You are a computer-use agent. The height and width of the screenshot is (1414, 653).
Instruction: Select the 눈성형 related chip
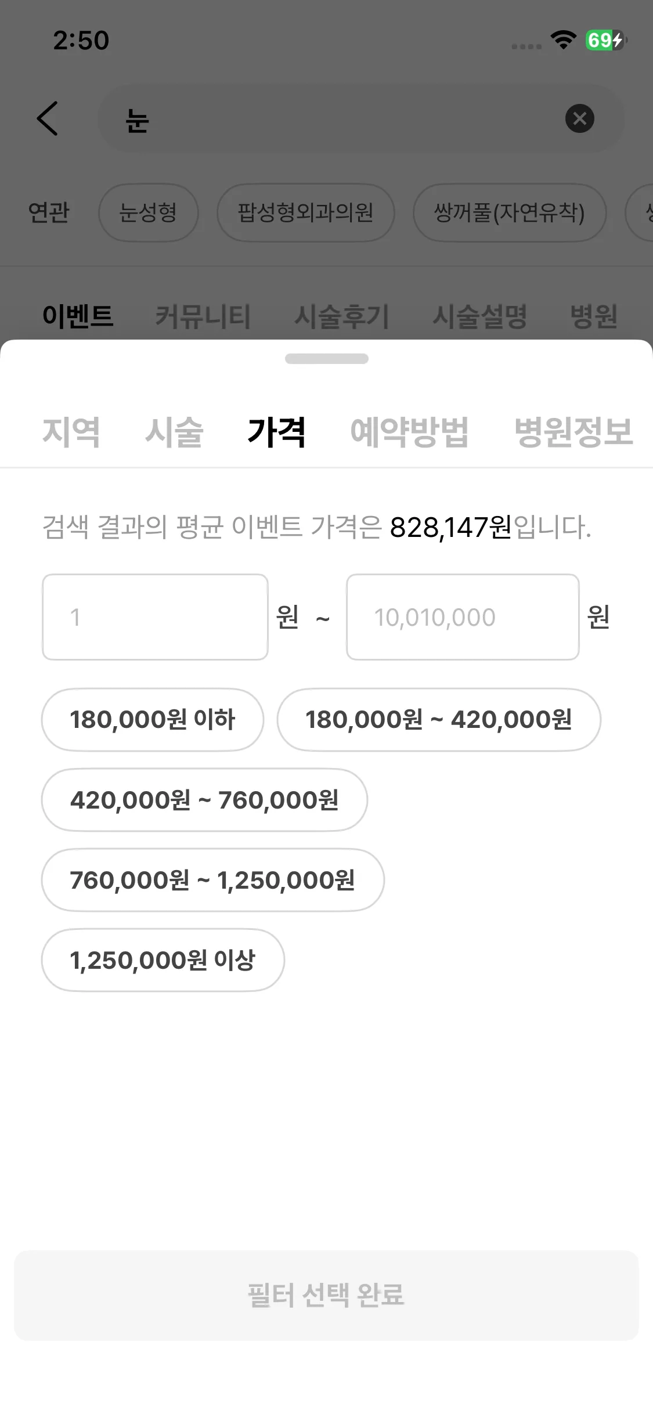click(x=148, y=212)
